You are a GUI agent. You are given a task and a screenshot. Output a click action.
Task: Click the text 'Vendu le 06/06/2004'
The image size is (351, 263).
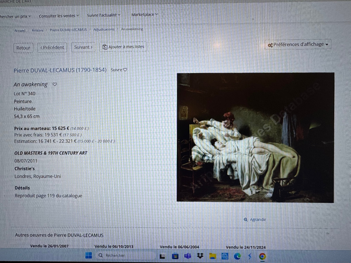click(179, 247)
